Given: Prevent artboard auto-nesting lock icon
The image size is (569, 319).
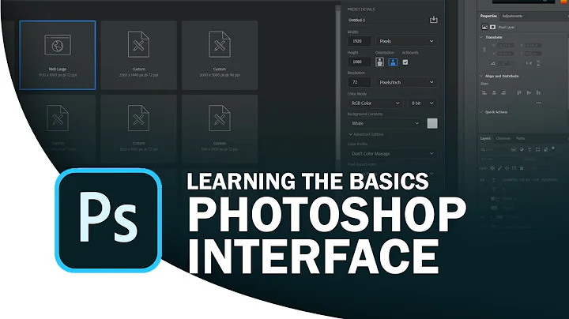Looking at the screenshot, I should click(x=514, y=168).
